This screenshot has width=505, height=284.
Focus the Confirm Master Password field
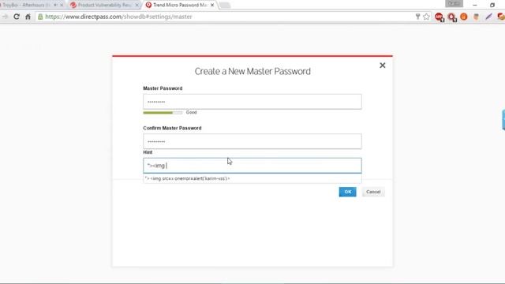click(x=252, y=141)
